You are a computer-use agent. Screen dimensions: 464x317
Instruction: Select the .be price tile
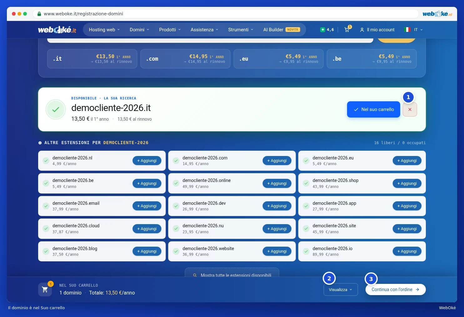click(x=372, y=59)
